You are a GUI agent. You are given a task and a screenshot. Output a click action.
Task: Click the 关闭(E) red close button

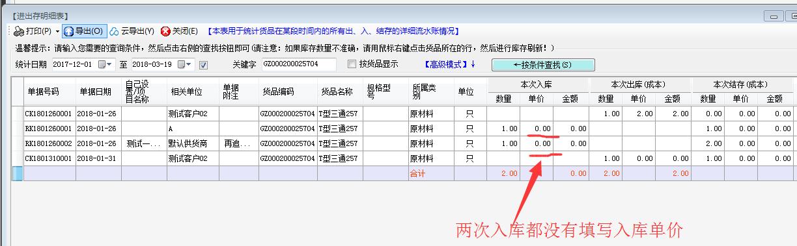tap(180, 31)
